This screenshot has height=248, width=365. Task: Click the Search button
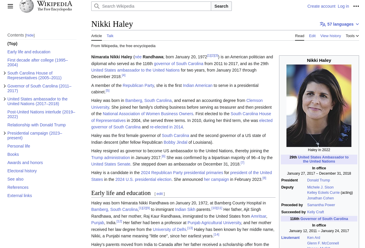pyautogui.click(x=221, y=6)
